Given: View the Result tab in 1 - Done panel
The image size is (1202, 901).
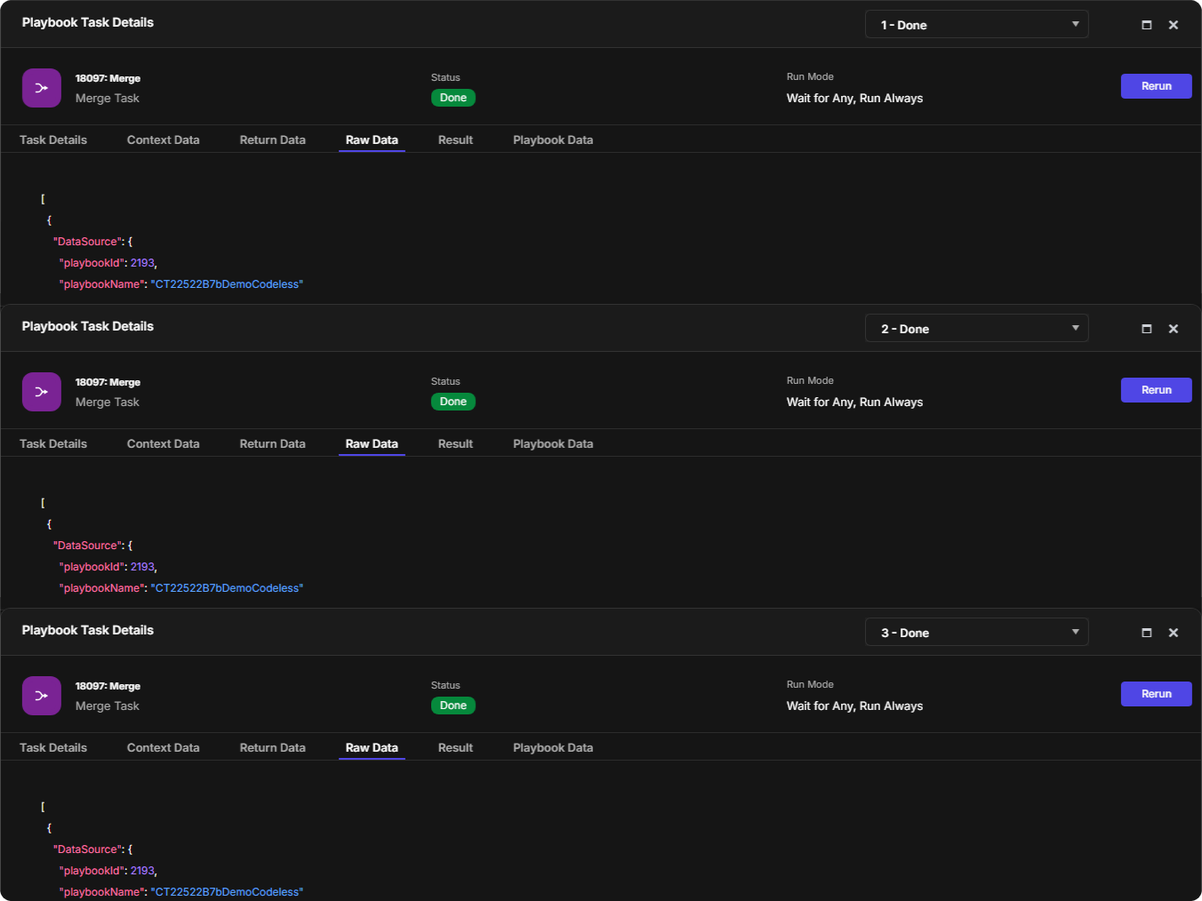Looking at the screenshot, I should pos(455,140).
